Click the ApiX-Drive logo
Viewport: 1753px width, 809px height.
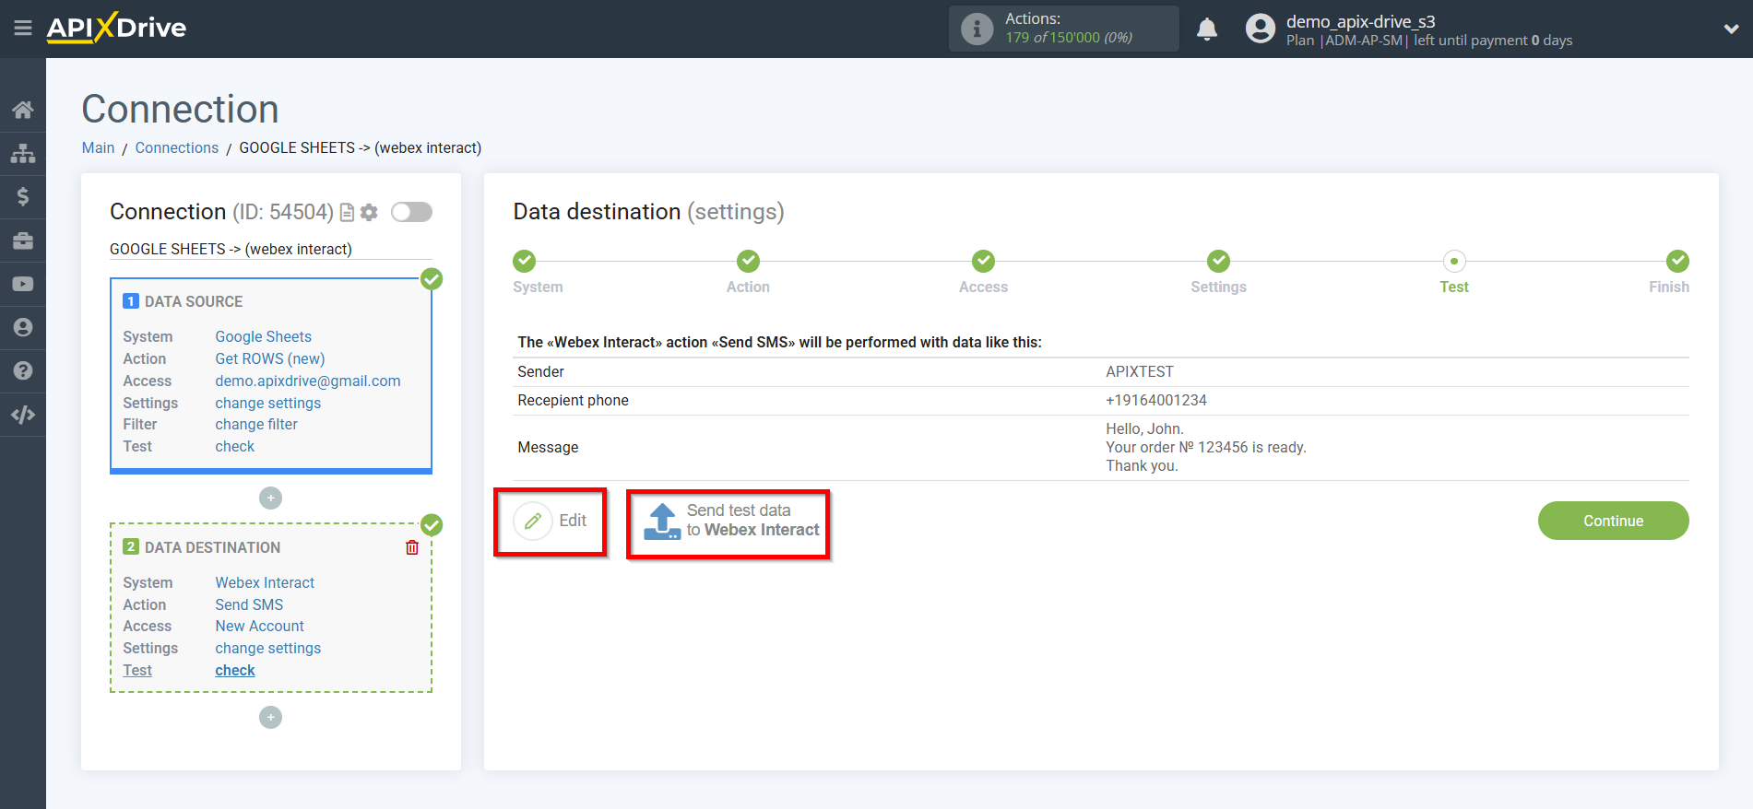pyautogui.click(x=116, y=28)
